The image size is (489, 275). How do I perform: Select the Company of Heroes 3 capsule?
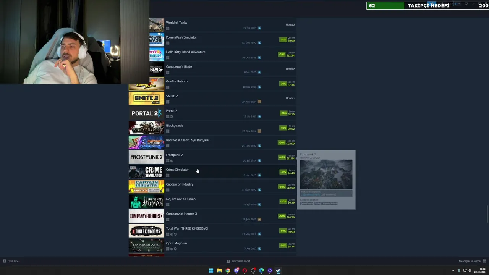pos(146,216)
